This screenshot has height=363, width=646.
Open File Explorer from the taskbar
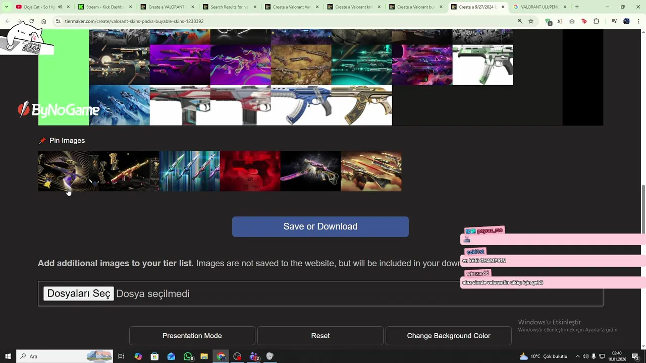[x=204, y=356]
